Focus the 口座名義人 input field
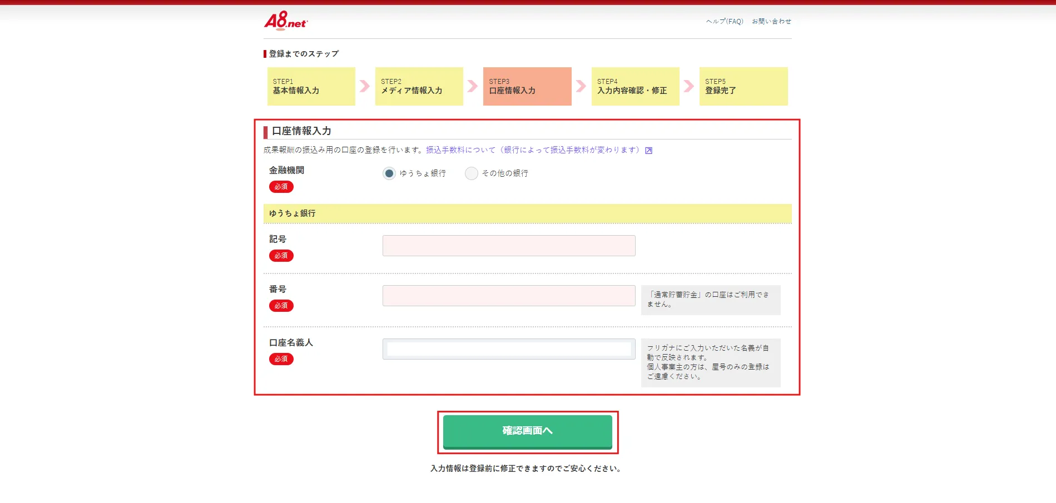This screenshot has width=1056, height=503. point(509,349)
